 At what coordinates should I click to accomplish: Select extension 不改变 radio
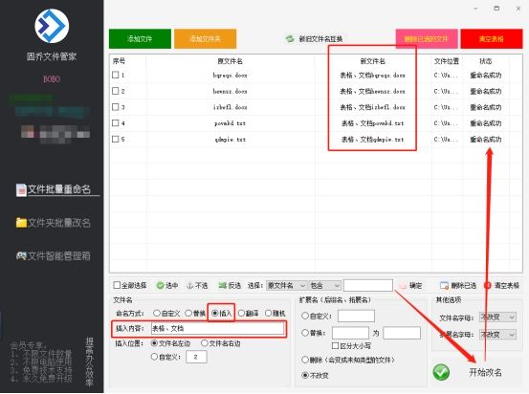tap(305, 375)
